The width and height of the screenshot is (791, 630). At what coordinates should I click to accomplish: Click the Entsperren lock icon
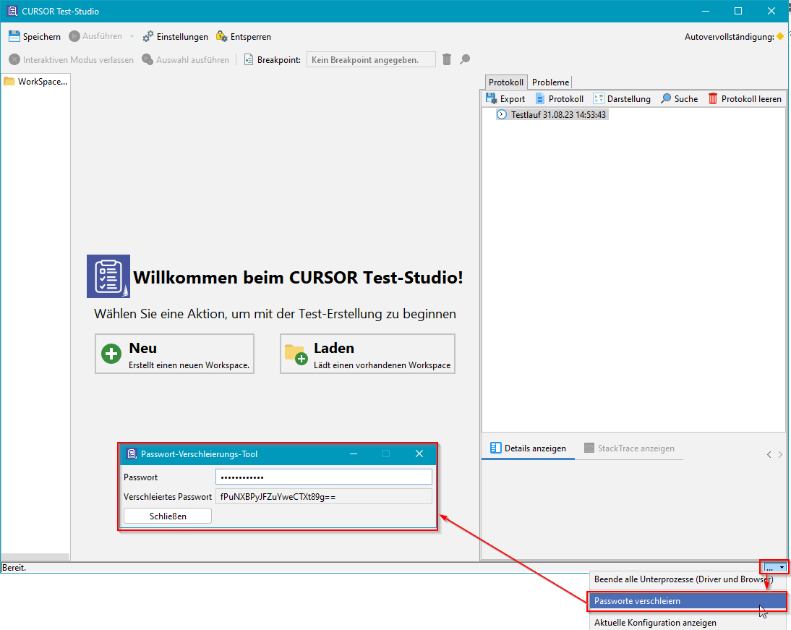pos(222,37)
